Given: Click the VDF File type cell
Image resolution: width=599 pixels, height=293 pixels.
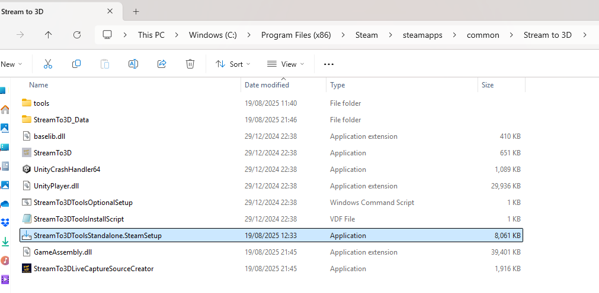Looking at the screenshot, I should (342, 219).
